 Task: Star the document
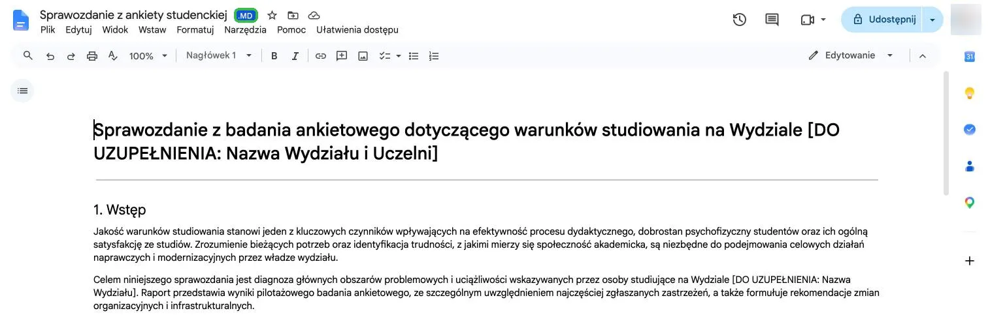272,16
